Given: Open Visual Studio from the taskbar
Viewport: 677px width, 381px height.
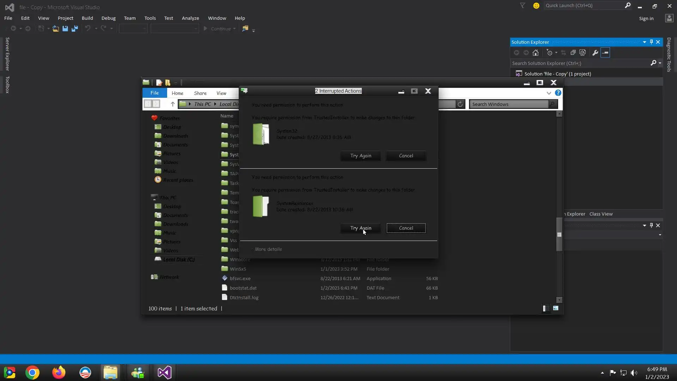Looking at the screenshot, I should point(164,373).
